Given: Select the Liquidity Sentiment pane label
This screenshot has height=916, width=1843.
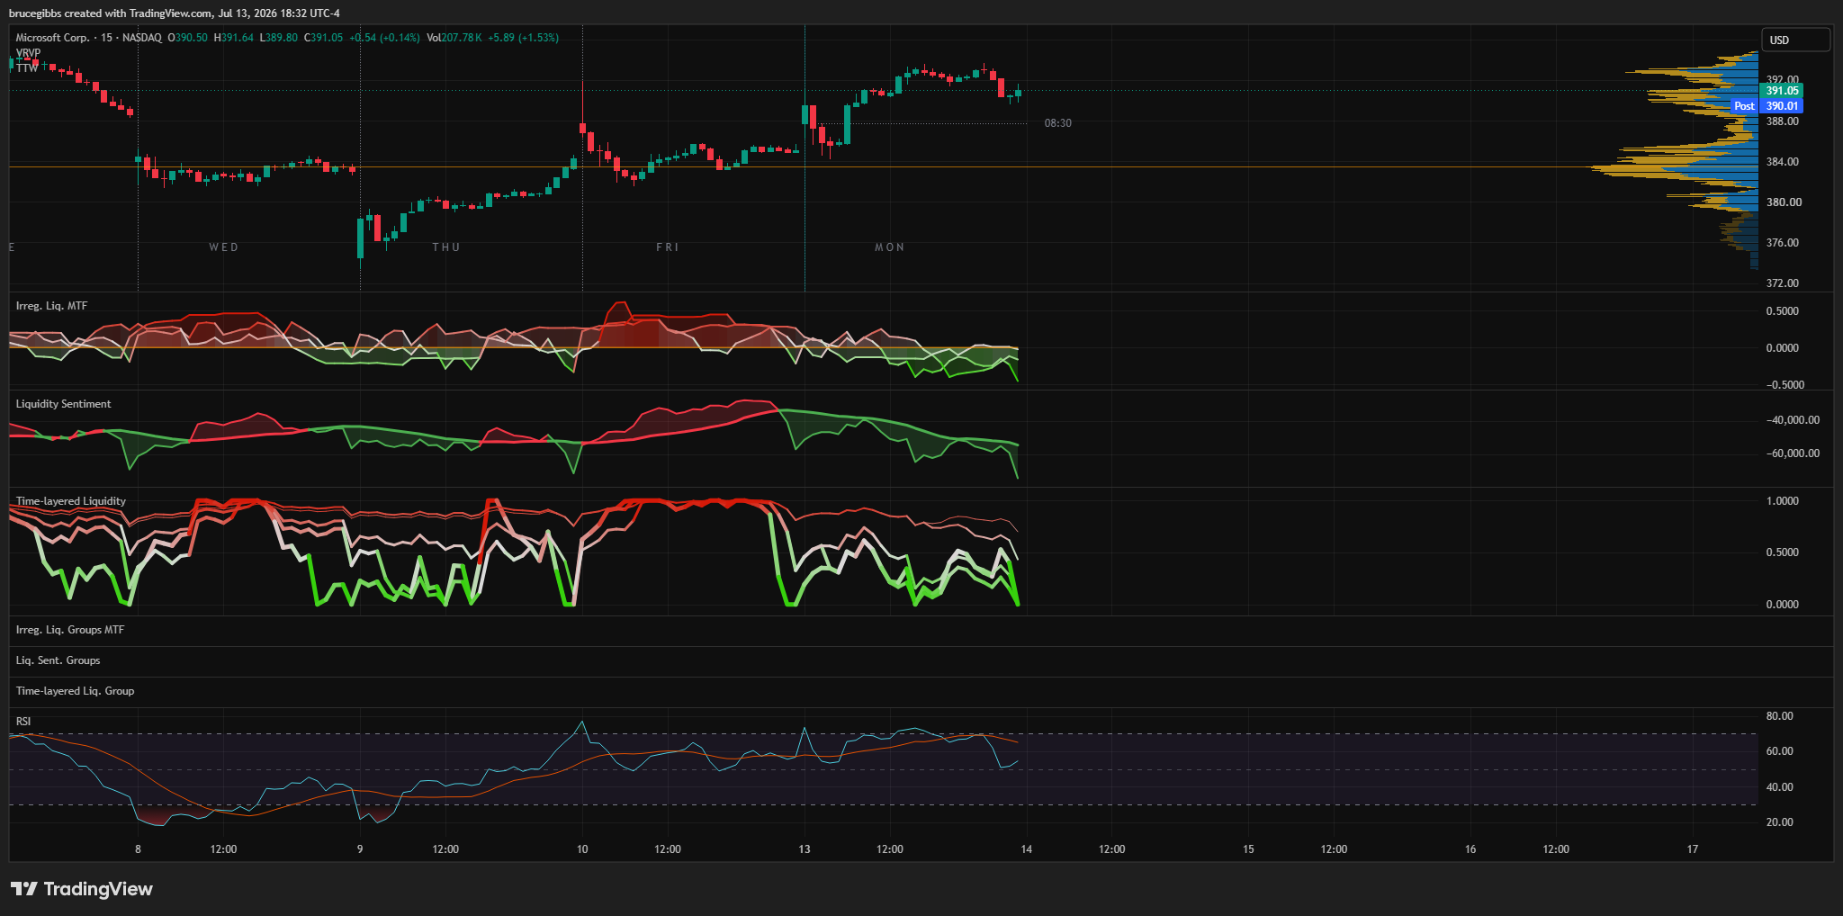Looking at the screenshot, I should [x=63, y=404].
